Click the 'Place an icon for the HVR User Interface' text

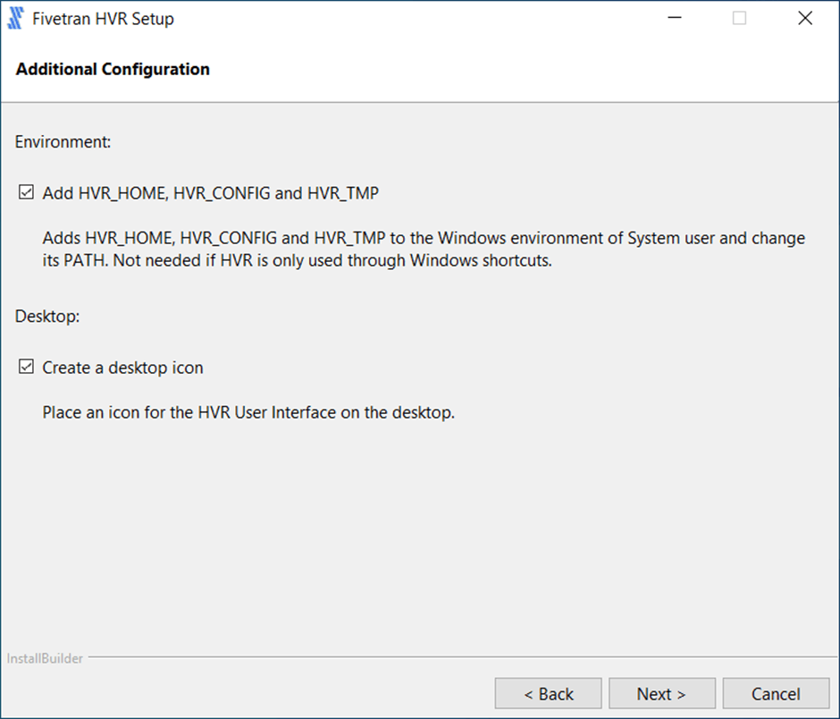pos(248,413)
